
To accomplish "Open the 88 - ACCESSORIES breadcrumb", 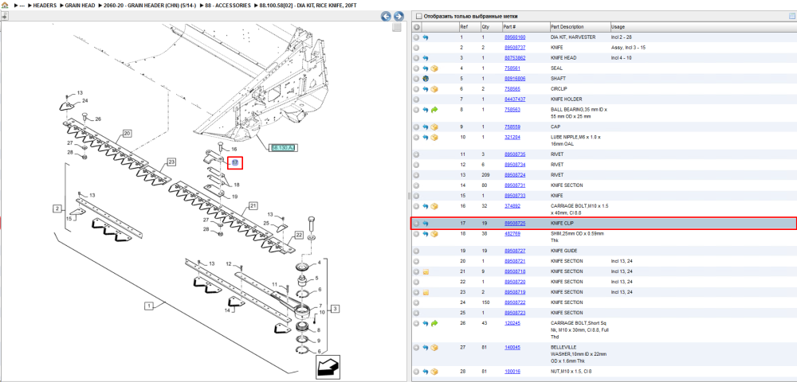I will [228, 5].
